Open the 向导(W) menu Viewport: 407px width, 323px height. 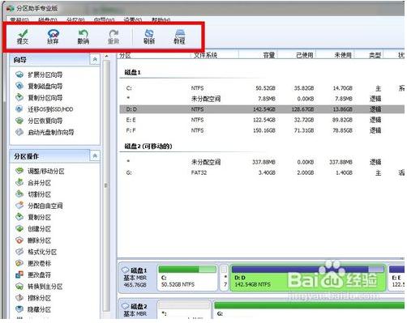click(x=104, y=20)
